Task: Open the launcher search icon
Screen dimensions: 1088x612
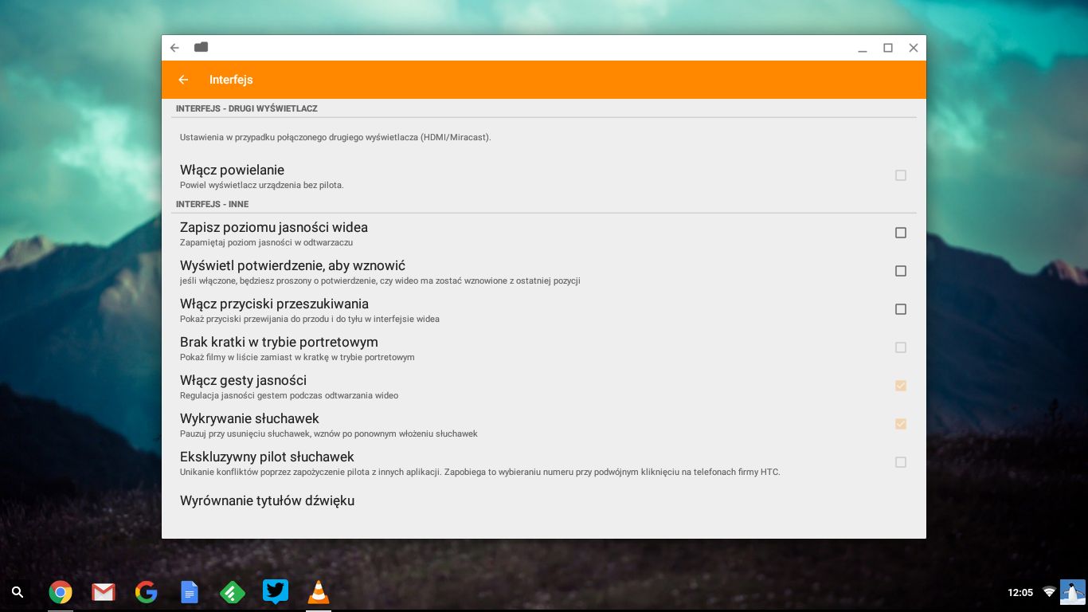Action: click(18, 592)
